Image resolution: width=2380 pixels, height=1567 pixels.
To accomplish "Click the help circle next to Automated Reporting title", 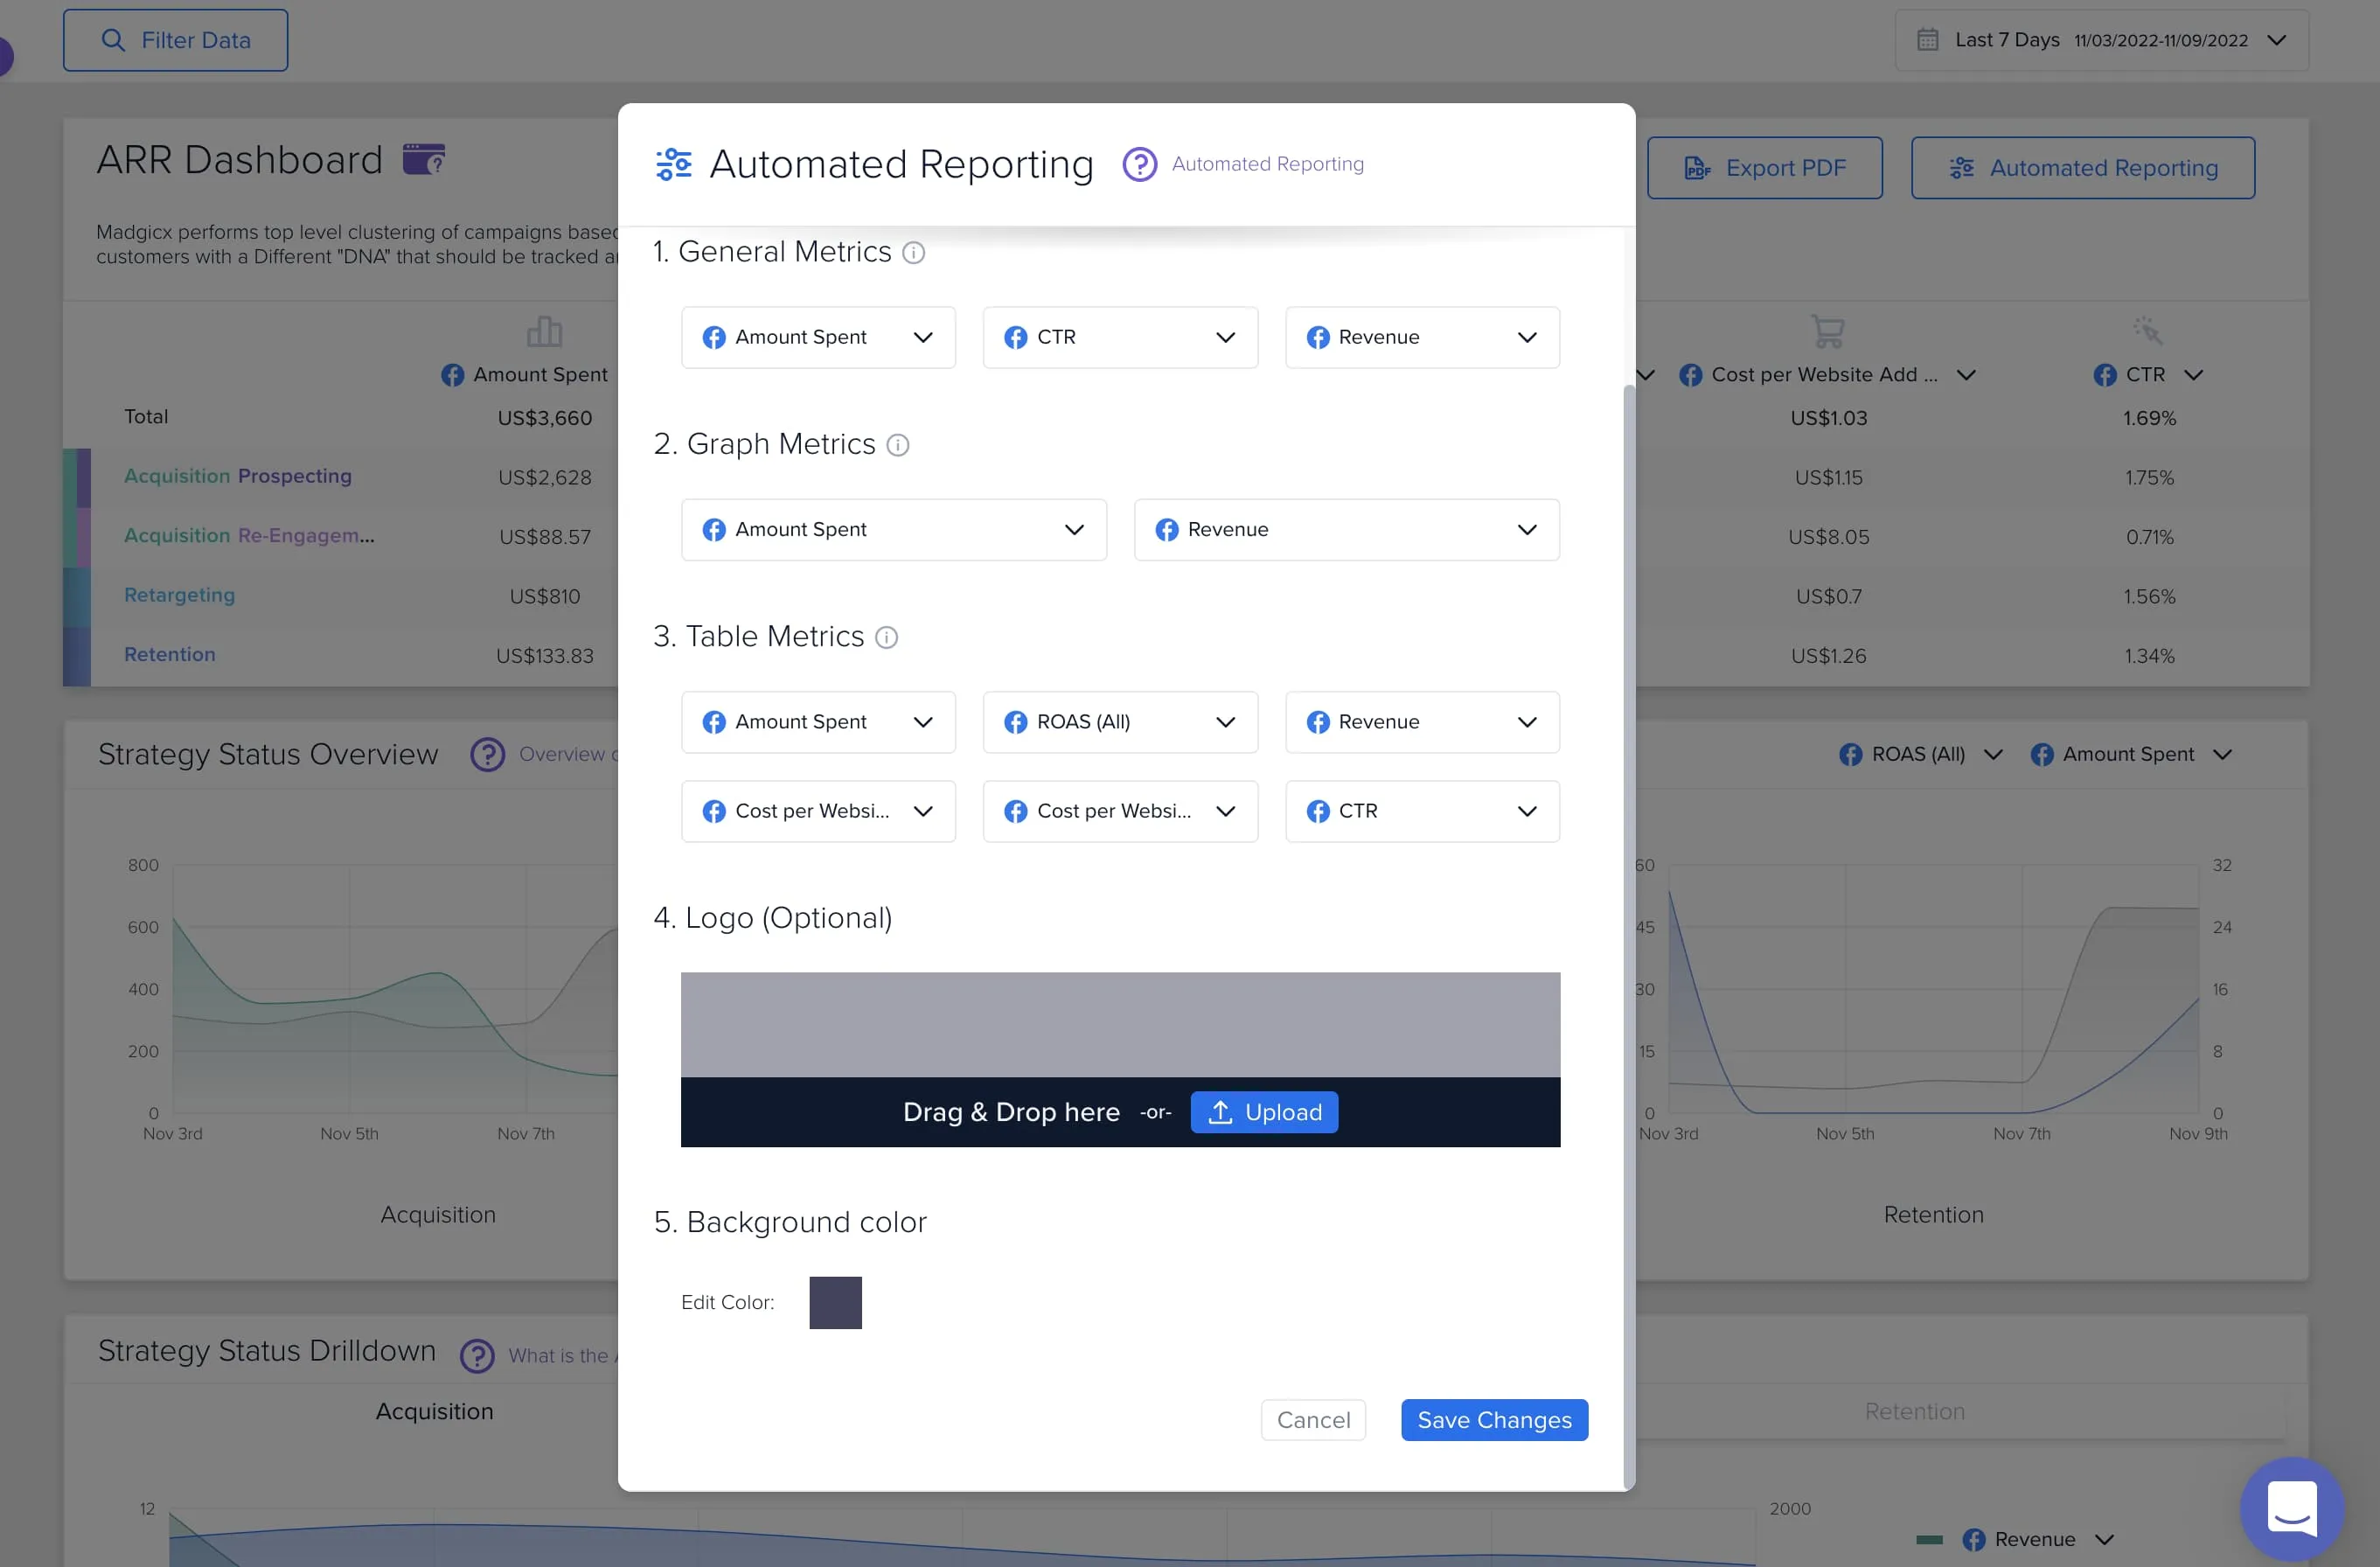I will [x=1138, y=163].
